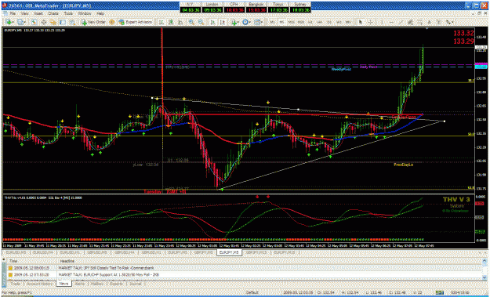Viewport: 490px width, 297px height.
Task: Open the File menu
Action: (13, 14)
